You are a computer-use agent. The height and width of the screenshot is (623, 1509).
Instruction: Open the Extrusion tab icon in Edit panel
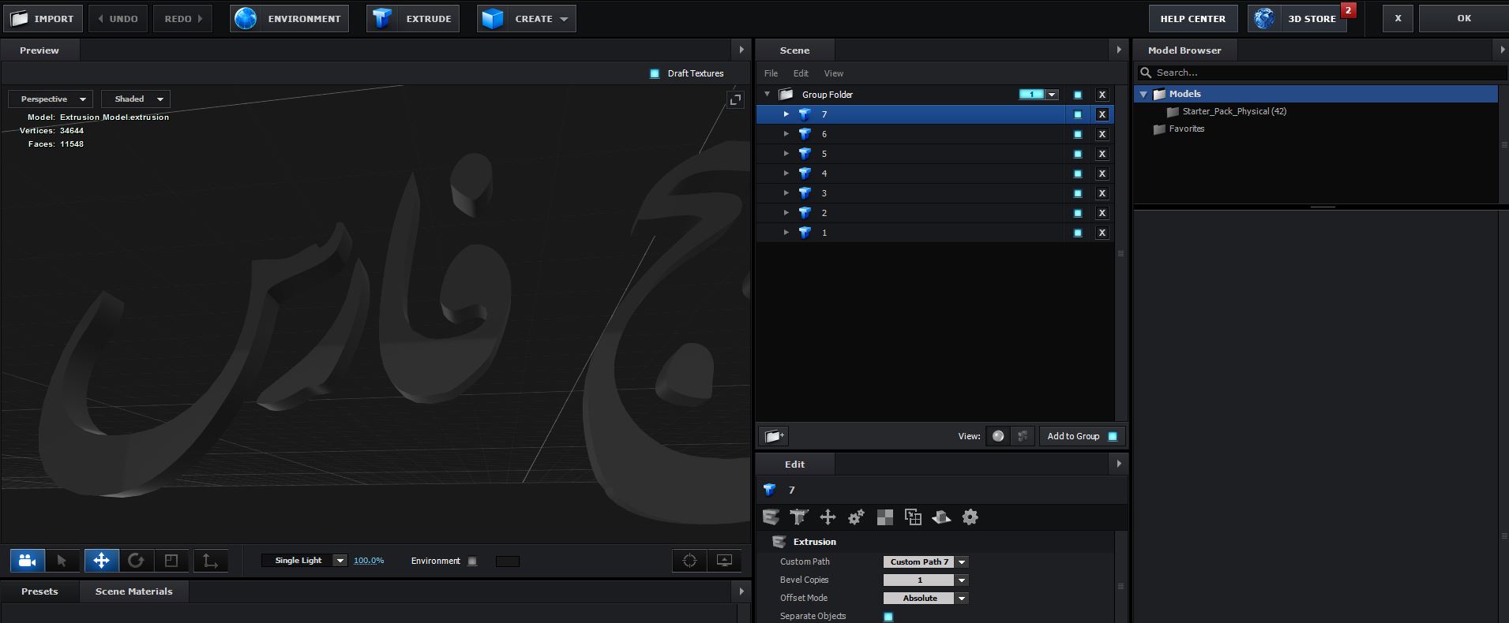[x=771, y=517]
